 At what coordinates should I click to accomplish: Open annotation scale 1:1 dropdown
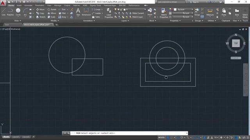(216, 137)
